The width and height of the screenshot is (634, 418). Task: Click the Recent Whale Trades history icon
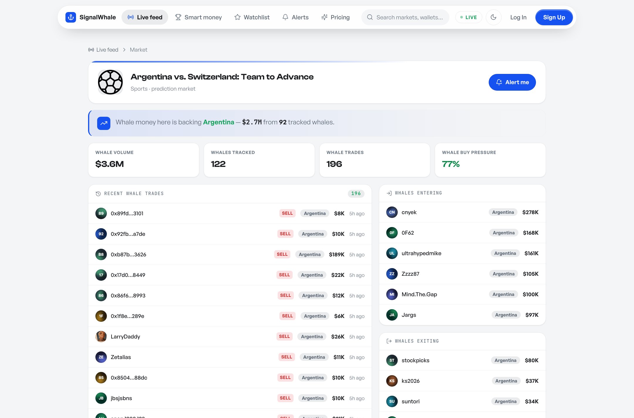98,194
